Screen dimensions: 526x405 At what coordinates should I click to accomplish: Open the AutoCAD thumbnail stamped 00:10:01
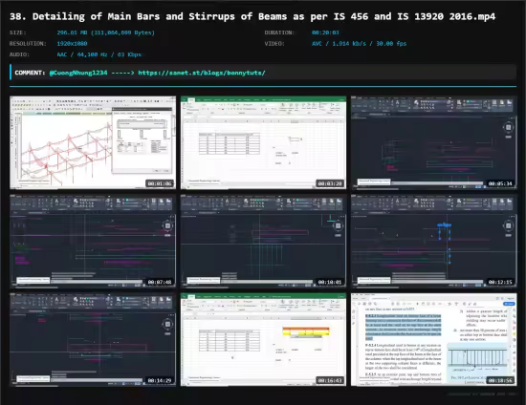(263, 241)
